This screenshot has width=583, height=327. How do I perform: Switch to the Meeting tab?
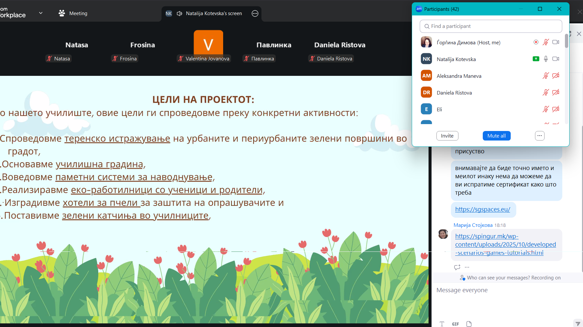tap(73, 13)
